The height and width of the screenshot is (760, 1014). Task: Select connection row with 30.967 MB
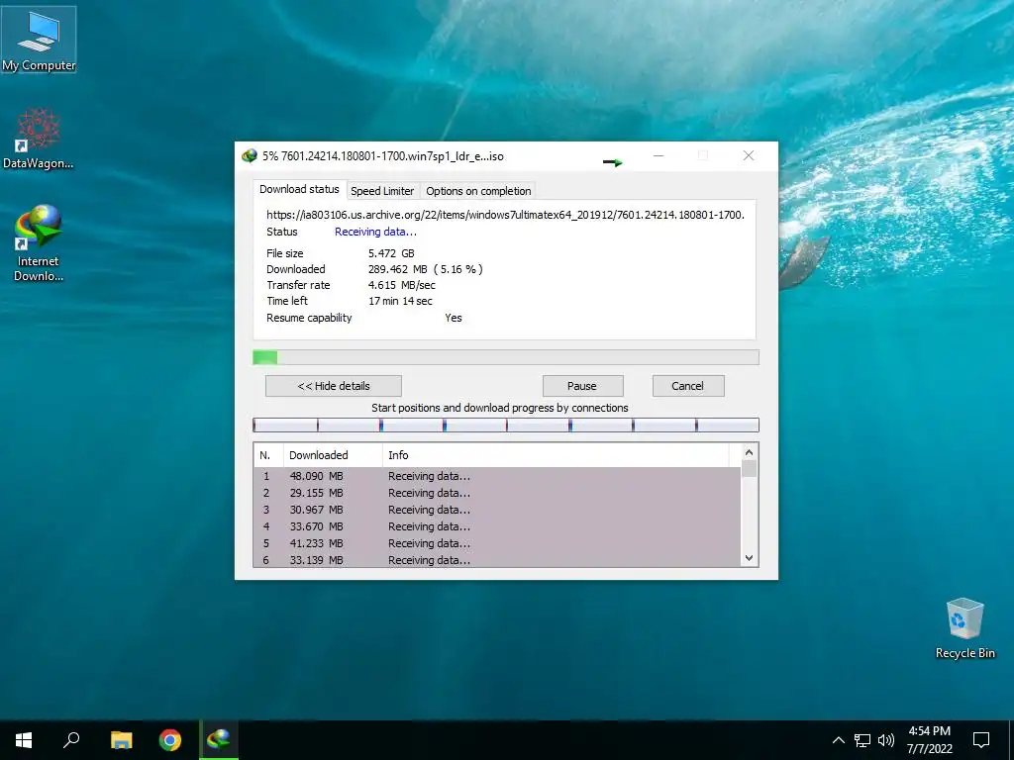(x=497, y=510)
